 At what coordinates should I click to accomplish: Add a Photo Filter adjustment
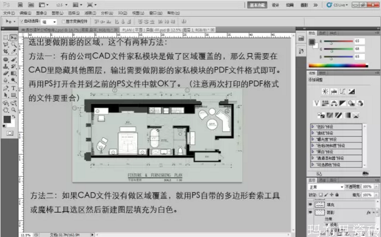(x=351, y=104)
